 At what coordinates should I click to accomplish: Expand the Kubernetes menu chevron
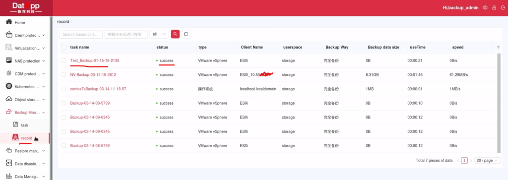pos(44,87)
